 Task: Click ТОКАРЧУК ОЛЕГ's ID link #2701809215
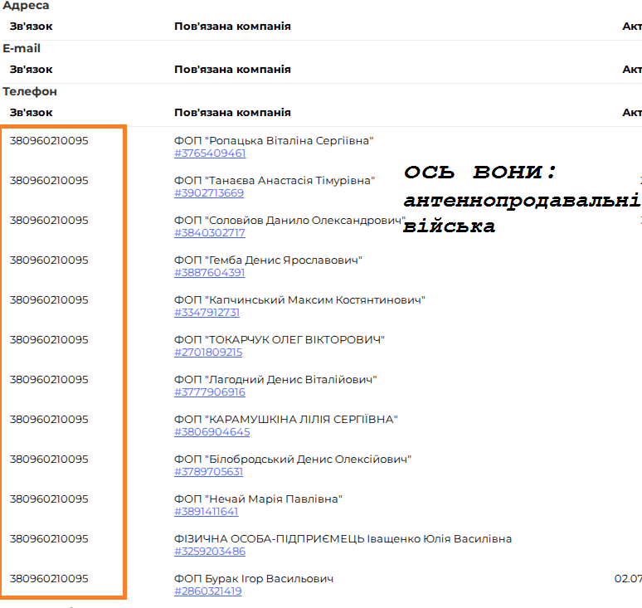[208, 353]
